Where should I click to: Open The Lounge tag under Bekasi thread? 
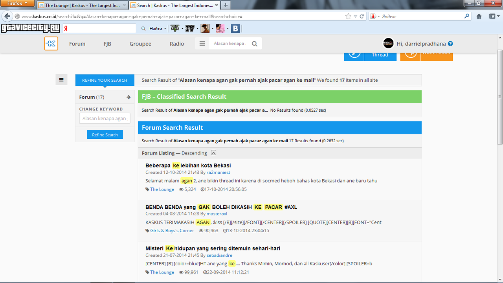(x=162, y=189)
